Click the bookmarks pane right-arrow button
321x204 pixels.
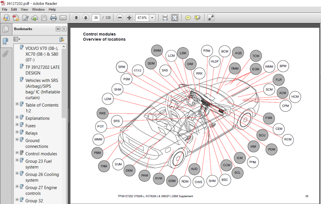[x=64, y=29]
